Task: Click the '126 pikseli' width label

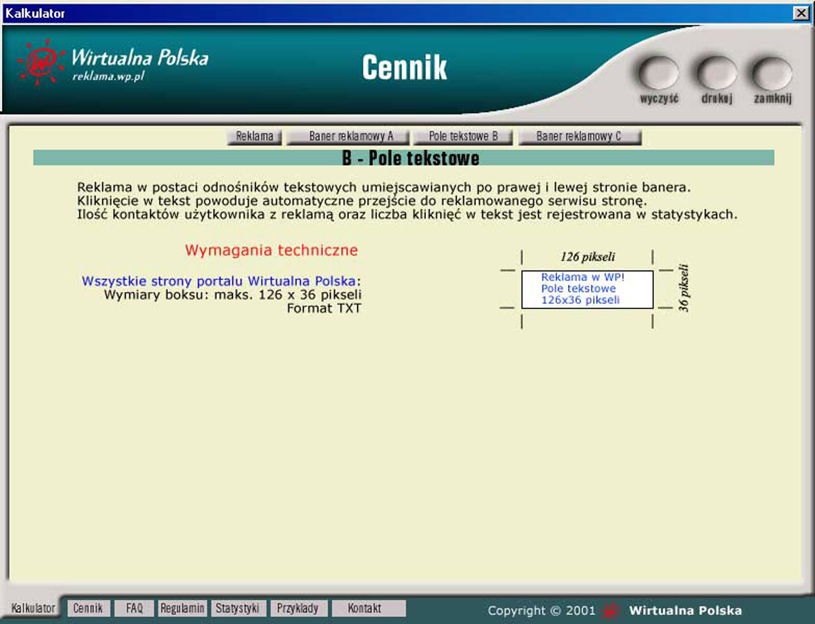Action: click(587, 257)
